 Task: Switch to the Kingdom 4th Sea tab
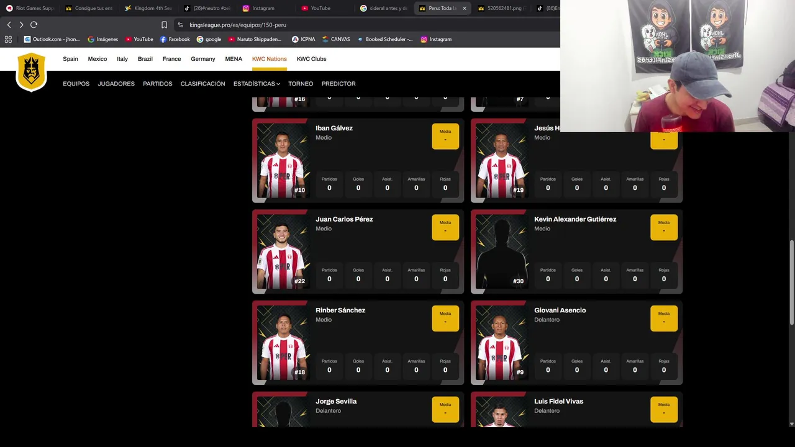[148, 8]
